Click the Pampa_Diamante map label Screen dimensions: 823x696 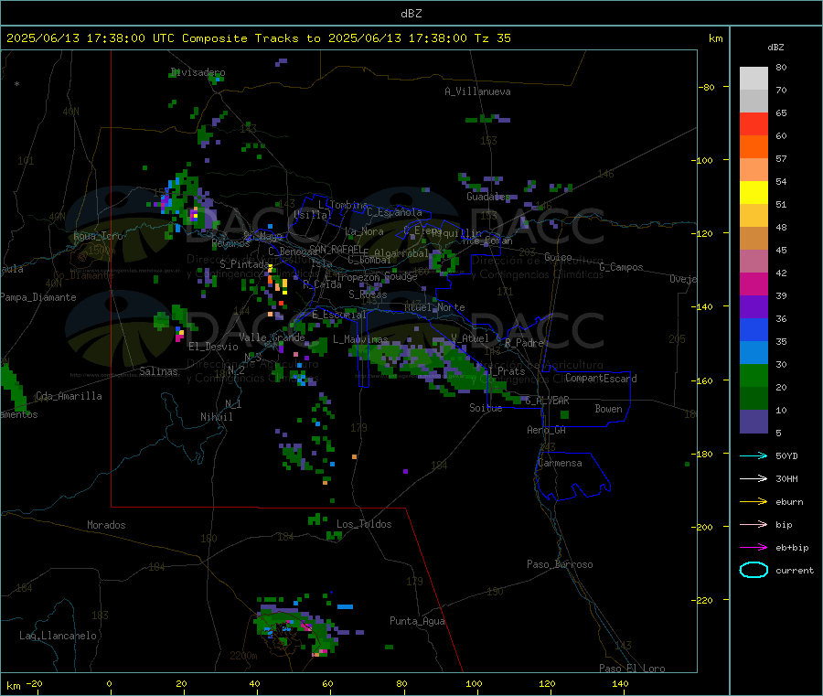[37, 297]
